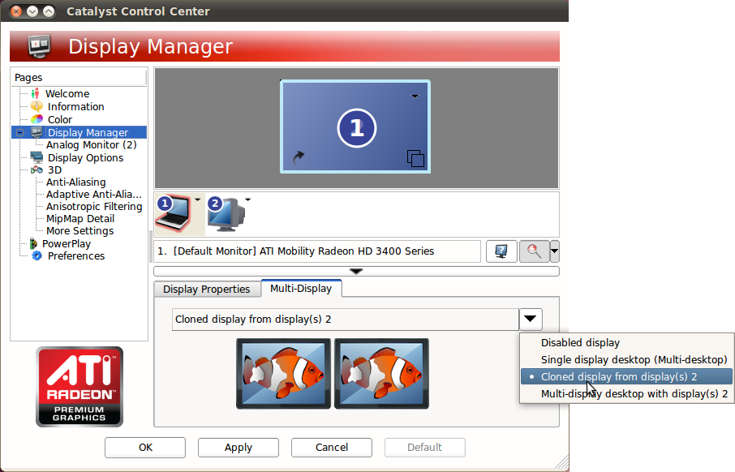Open the More Settings page
Screen dimensions: 735x472
(80, 230)
